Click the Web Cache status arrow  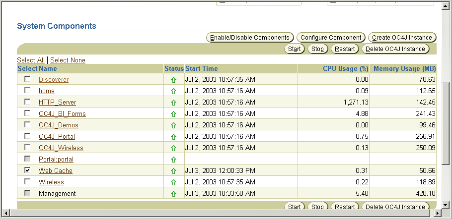pyautogui.click(x=173, y=171)
